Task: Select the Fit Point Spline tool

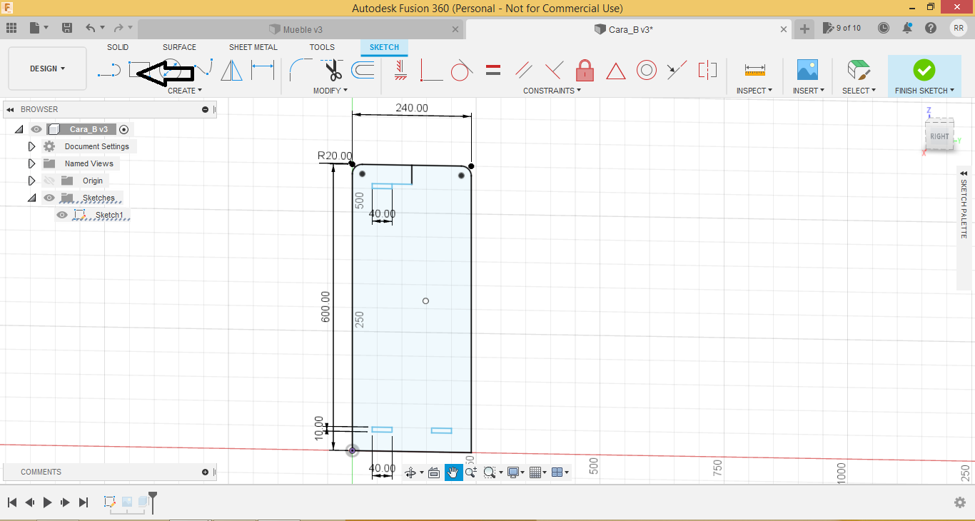Action: pyautogui.click(x=203, y=70)
